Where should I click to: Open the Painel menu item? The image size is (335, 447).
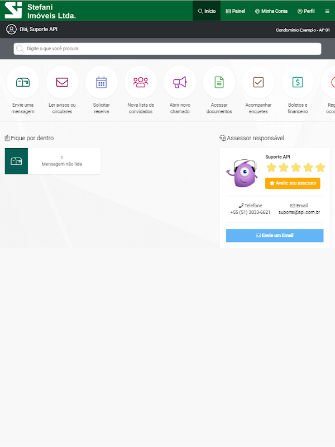[x=235, y=11]
